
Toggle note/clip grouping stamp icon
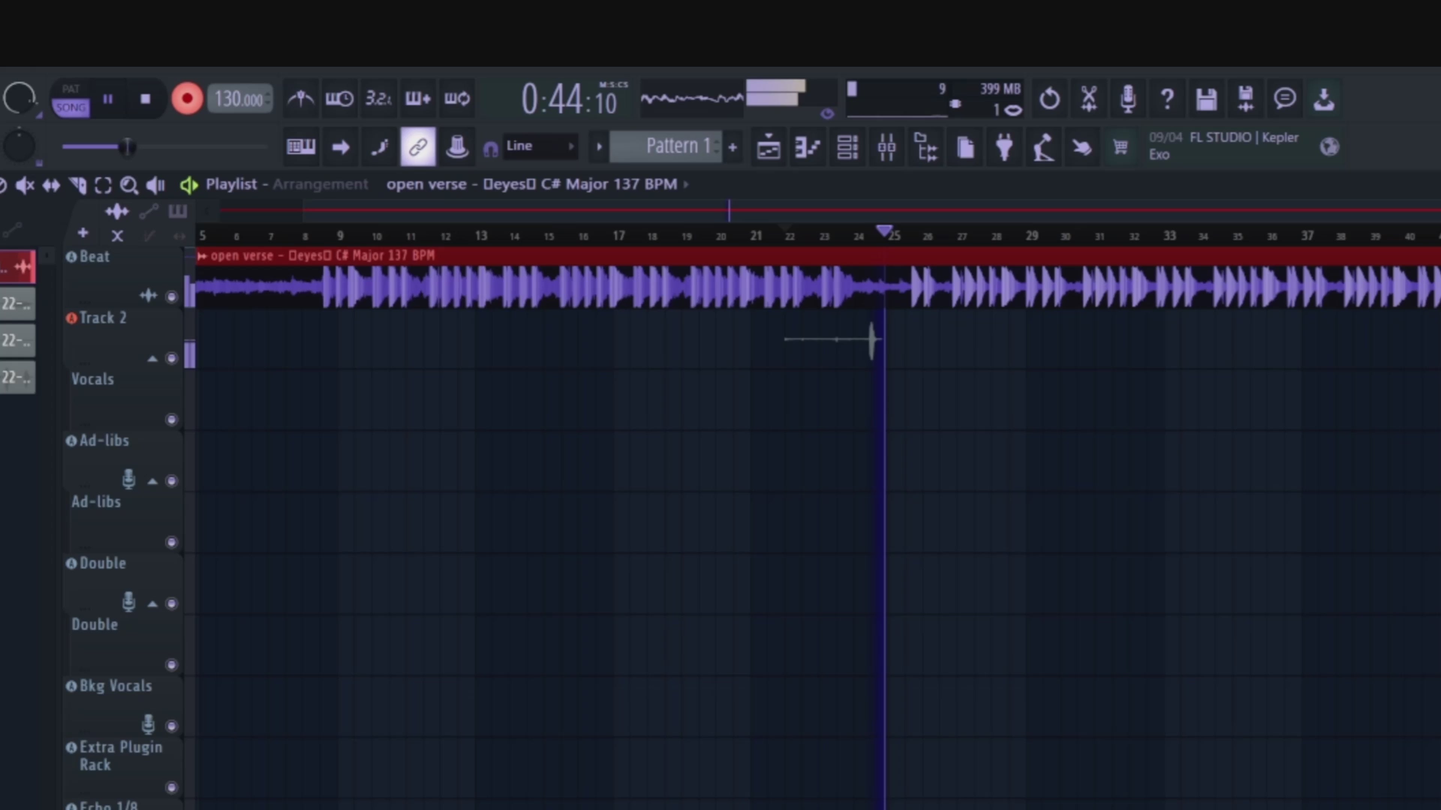tap(457, 147)
